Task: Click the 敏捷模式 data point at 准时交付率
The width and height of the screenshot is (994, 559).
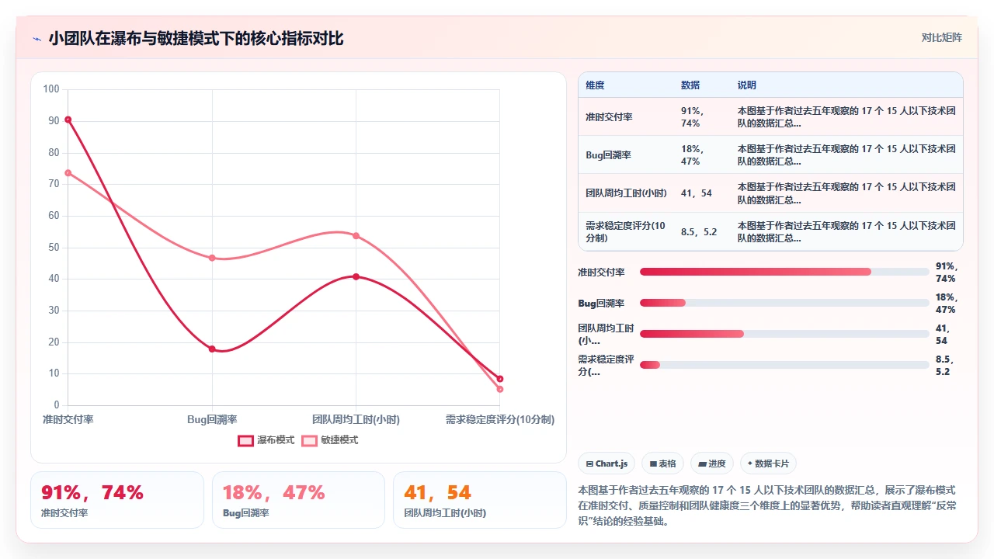Action: [x=68, y=172]
